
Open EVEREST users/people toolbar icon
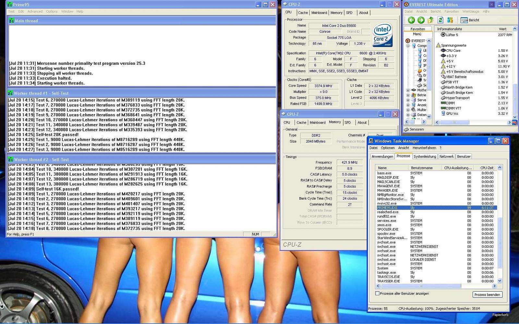click(x=450, y=20)
